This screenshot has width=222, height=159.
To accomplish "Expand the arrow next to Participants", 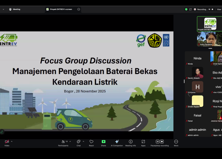I will 70,142.
